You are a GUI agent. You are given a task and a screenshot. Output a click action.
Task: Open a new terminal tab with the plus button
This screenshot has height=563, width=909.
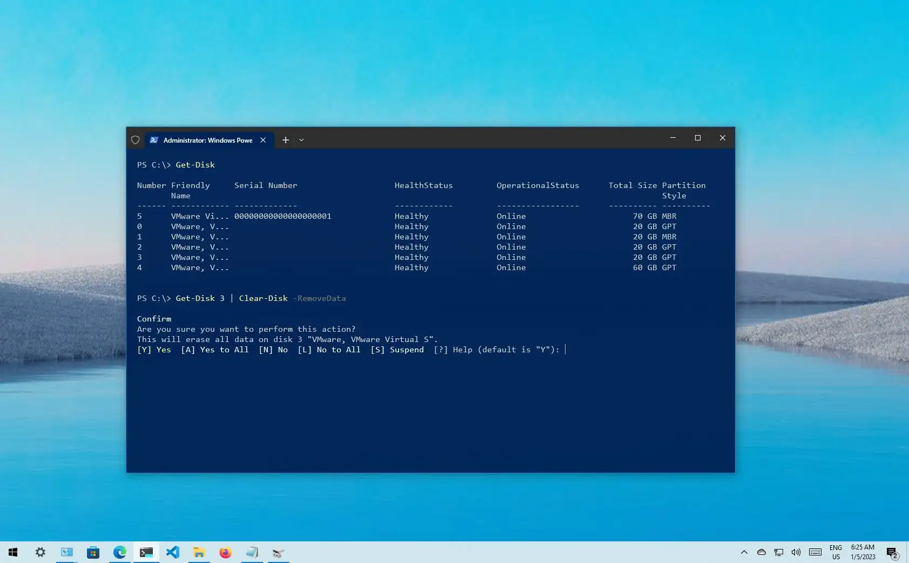(x=286, y=140)
